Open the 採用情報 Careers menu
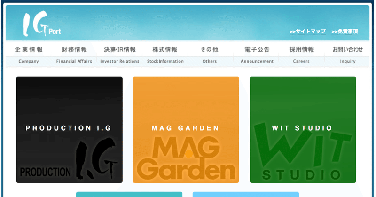 click(301, 55)
